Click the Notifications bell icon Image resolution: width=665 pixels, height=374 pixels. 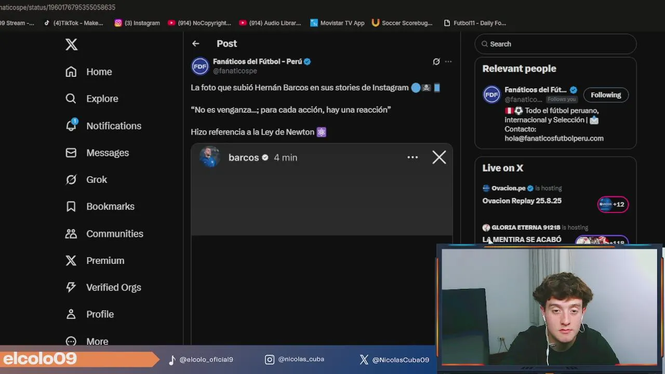pos(71,126)
